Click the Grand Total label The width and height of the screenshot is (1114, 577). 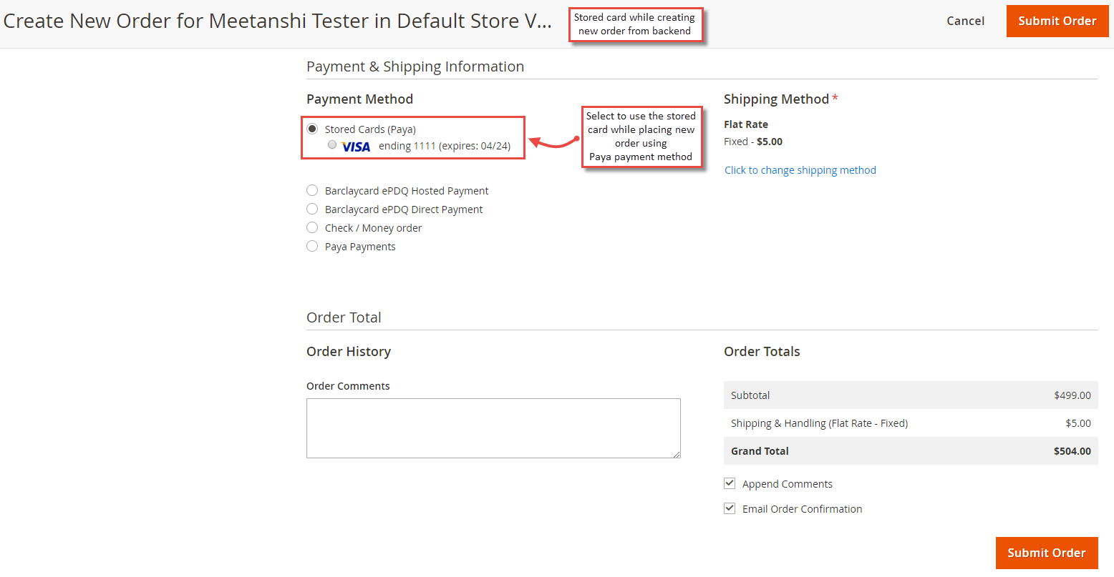click(x=760, y=451)
